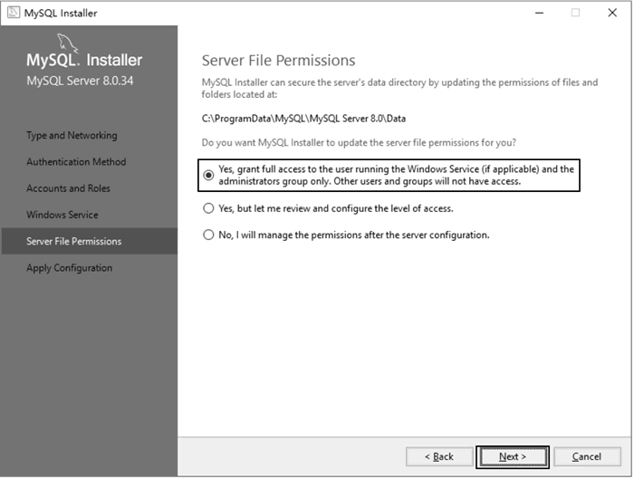Screen dimensions: 634x479
Task: Cancel the installer configuration
Action: point(587,456)
